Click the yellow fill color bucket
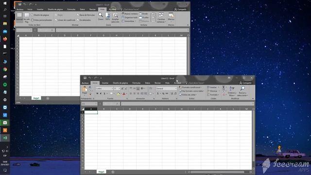This screenshot has width=311, height=175. (119, 94)
